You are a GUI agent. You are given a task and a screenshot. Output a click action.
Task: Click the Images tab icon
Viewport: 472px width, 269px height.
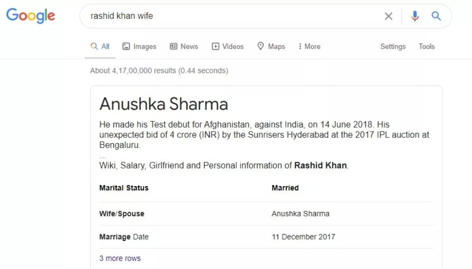[126, 46]
